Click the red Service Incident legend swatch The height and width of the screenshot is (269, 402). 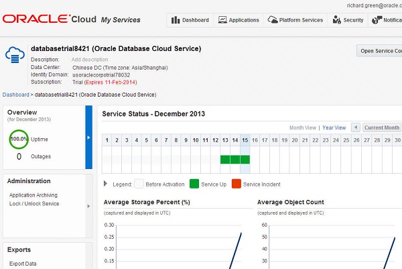coord(237,184)
